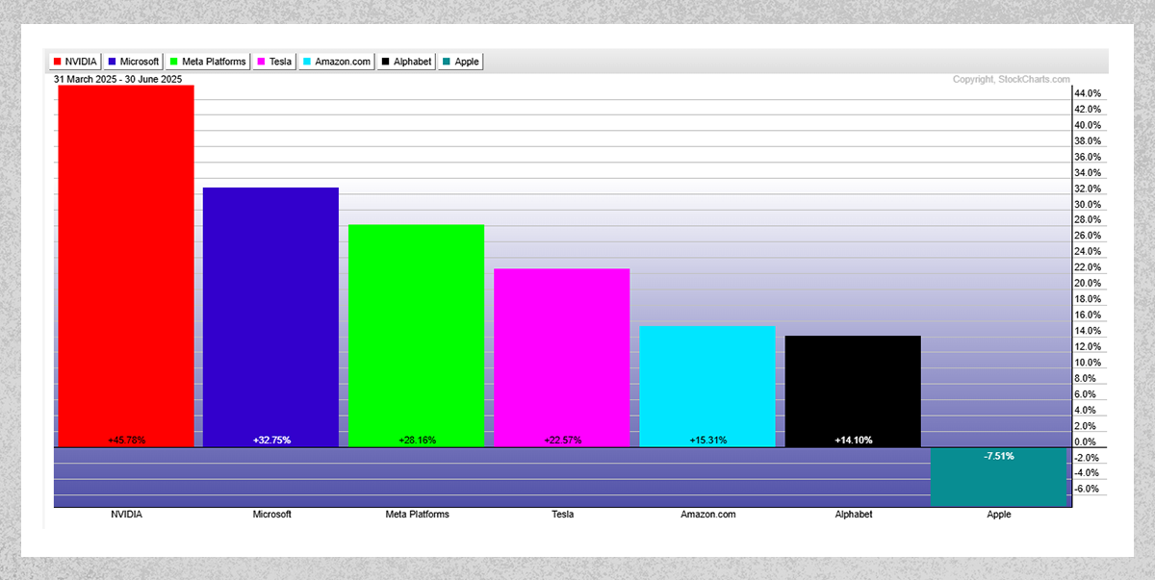Toggle the Apple legend button

[x=460, y=62]
